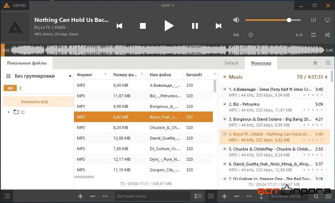The height and width of the screenshot is (203, 335).
Task: Toggle shuffle playback mode
Action: click(327, 35)
